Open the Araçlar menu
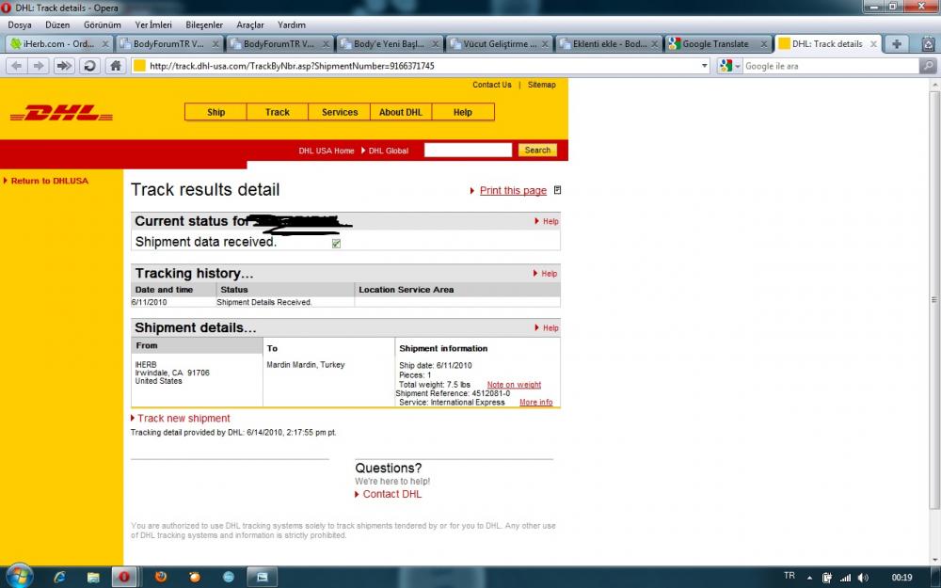This screenshot has width=941, height=588. coord(250,25)
